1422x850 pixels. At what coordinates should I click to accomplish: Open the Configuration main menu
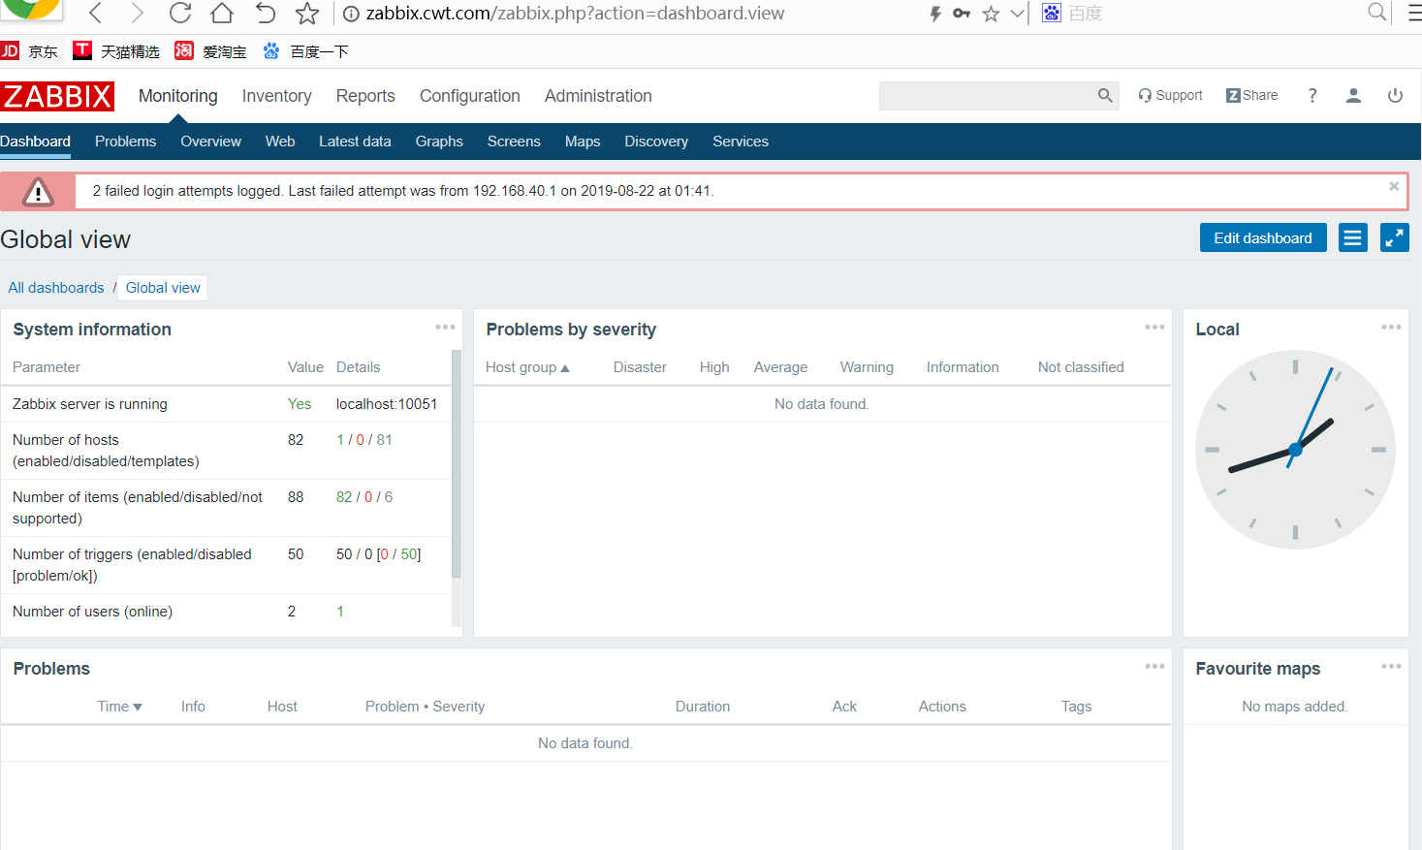point(470,96)
